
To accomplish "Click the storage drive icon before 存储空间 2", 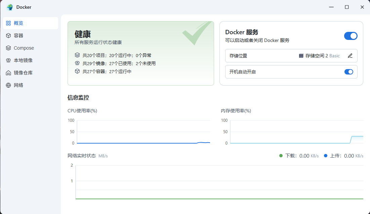I will pyautogui.click(x=301, y=56).
